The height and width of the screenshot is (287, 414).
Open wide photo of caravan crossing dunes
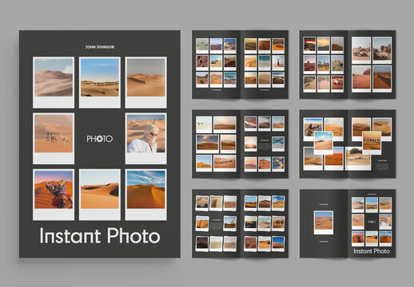click(x=225, y=163)
